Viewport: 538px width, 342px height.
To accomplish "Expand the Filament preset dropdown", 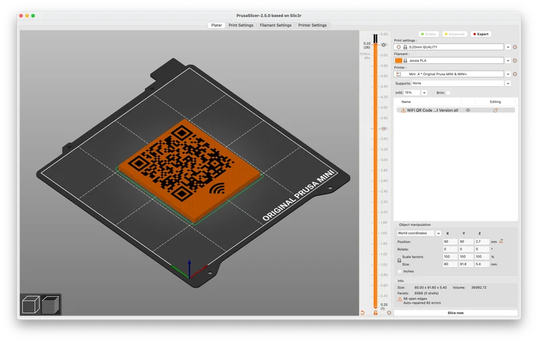I will pos(508,61).
